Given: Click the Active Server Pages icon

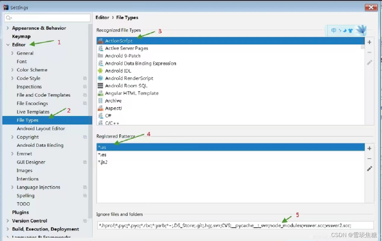Looking at the screenshot, I should [x=100, y=48].
